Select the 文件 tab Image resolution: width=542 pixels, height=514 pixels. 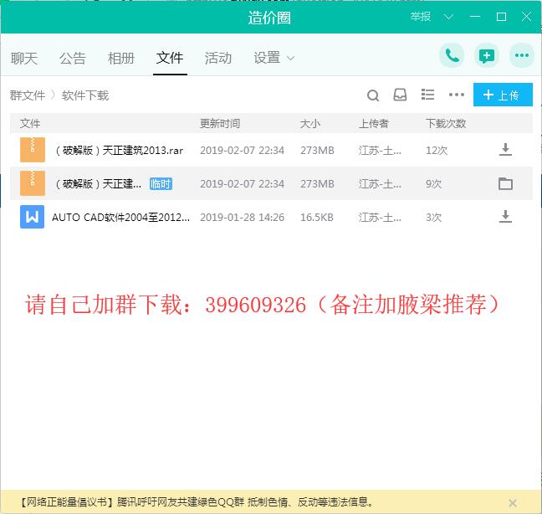tap(170, 58)
